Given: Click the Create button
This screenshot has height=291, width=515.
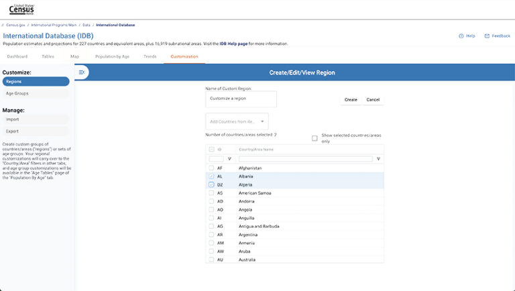Looking at the screenshot, I should pos(351,99).
